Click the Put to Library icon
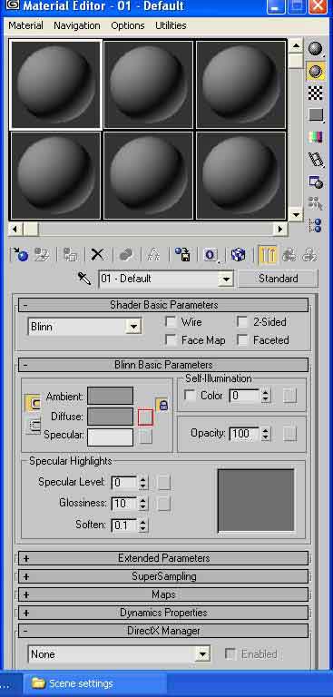This screenshot has height=697, width=333. 182,255
